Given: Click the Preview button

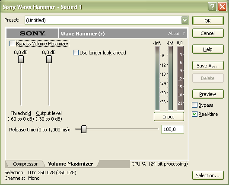Looking at the screenshot, I should tap(208, 94).
